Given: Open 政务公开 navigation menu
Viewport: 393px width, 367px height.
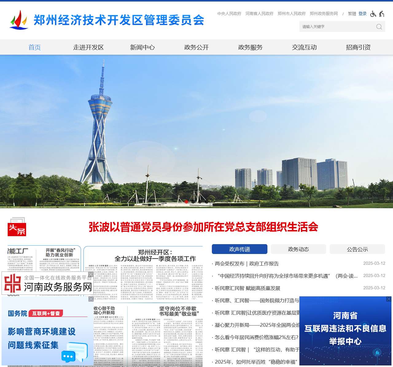Looking at the screenshot, I should (196, 47).
